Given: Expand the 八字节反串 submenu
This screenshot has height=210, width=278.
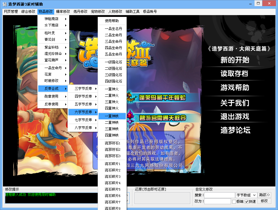Looking at the screenshot, I should [83, 128].
